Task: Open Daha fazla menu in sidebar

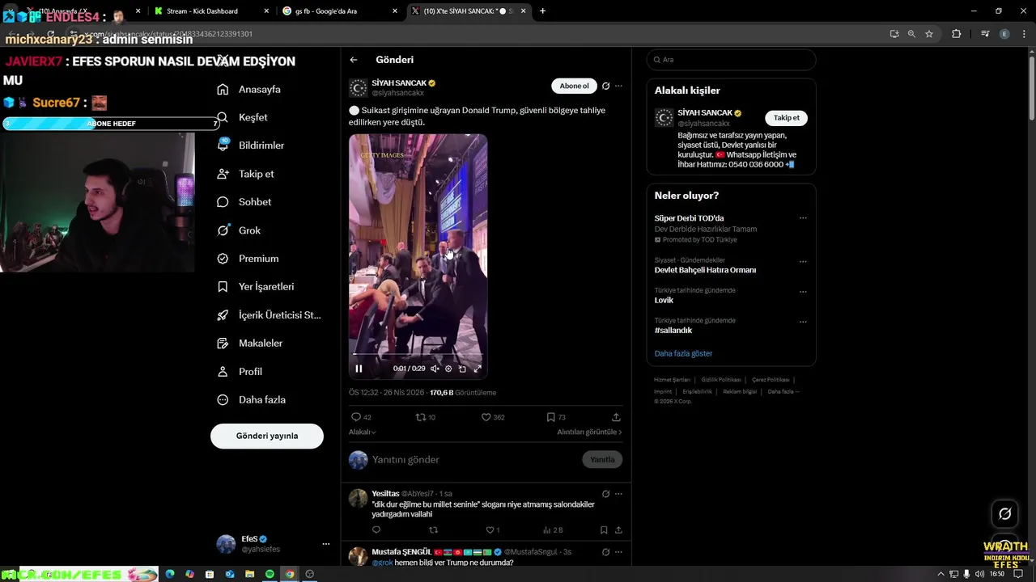Action: [251, 400]
